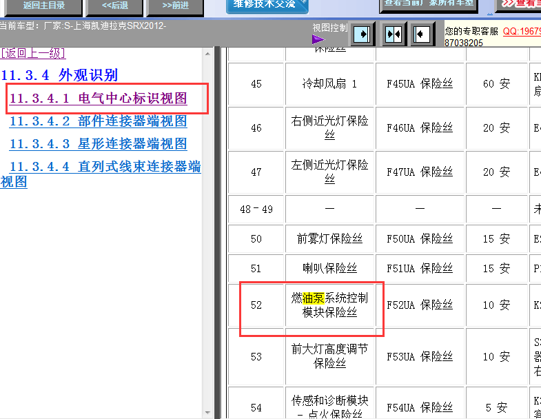Select the cell F45UA 保险丝
The width and height of the screenshot is (541, 419).
(420, 84)
